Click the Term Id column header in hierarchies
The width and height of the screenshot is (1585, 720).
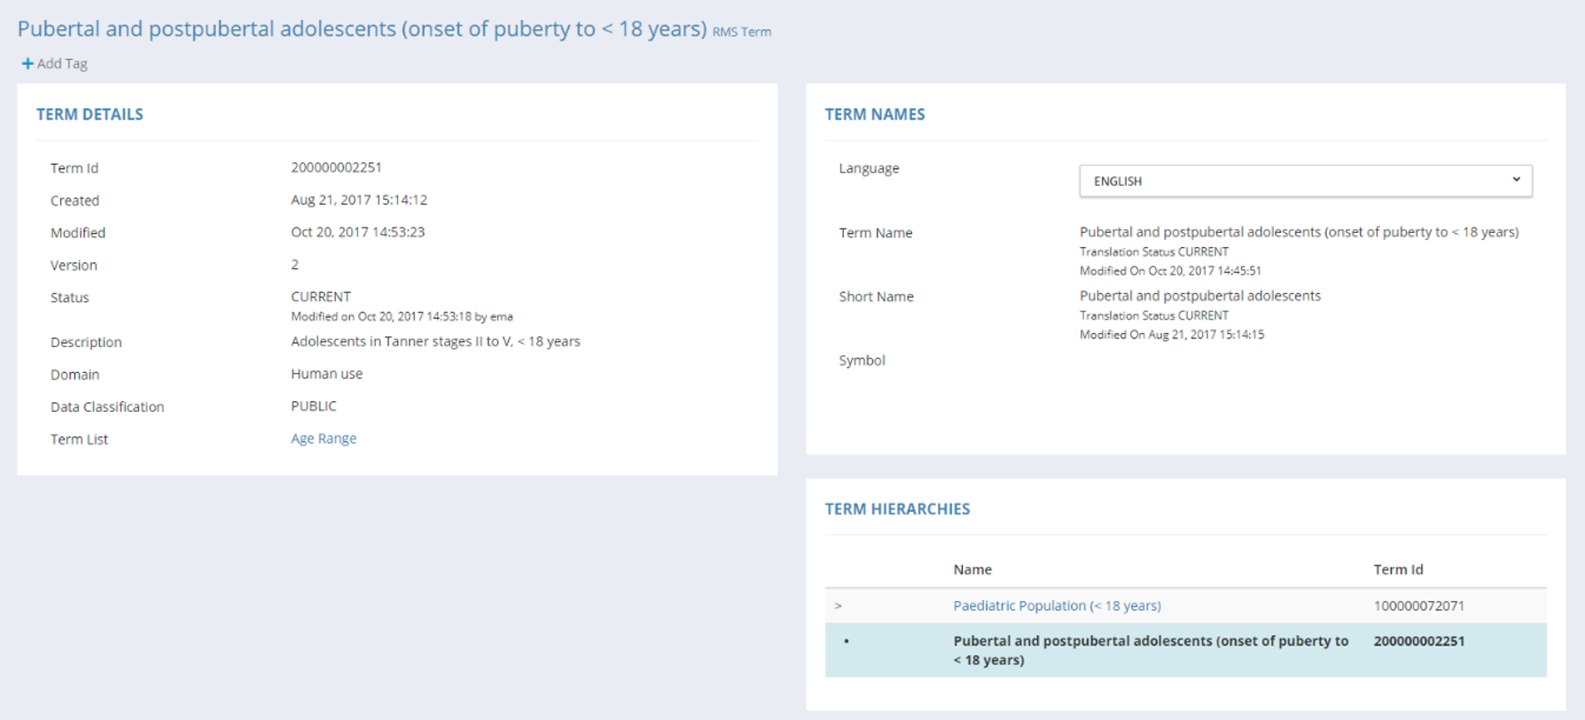pyautogui.click(x=1398, y=569)
